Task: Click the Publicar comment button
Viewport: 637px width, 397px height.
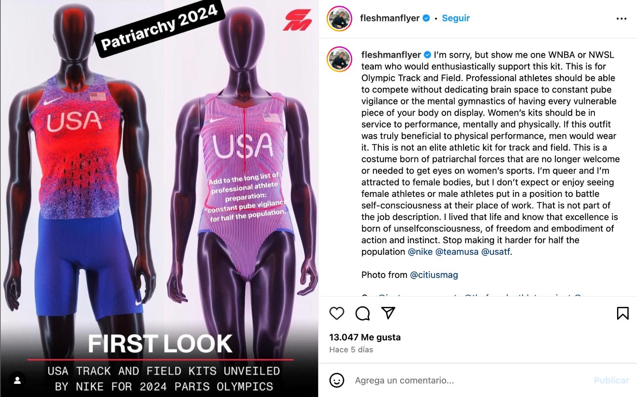Action: tap(612, 380)
